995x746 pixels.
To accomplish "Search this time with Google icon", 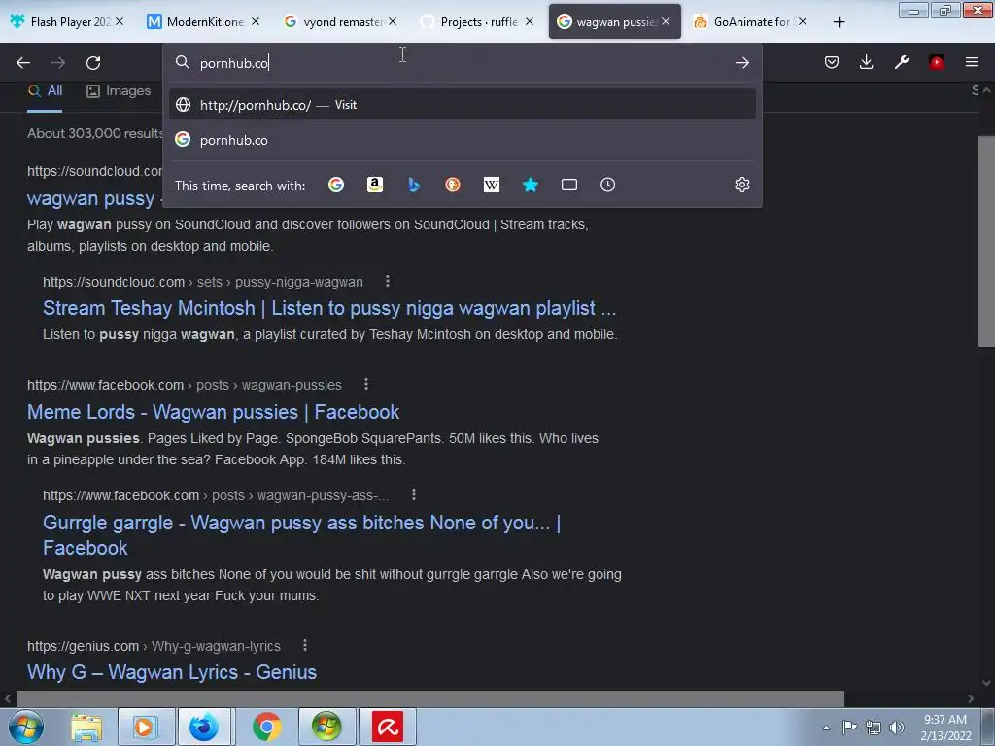I will [335, 185].
